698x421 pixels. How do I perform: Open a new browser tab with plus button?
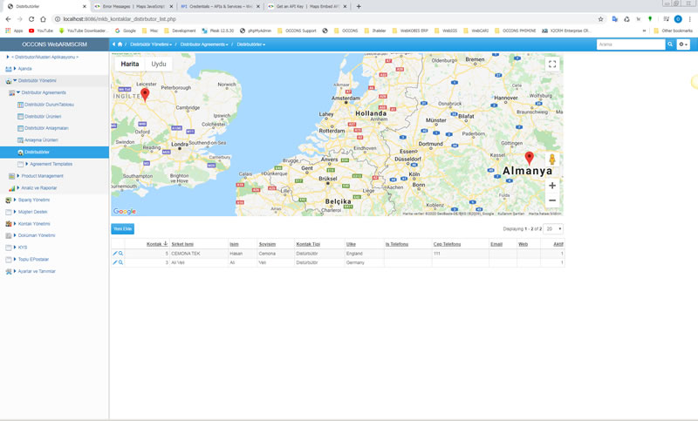[x=359, y=6]
